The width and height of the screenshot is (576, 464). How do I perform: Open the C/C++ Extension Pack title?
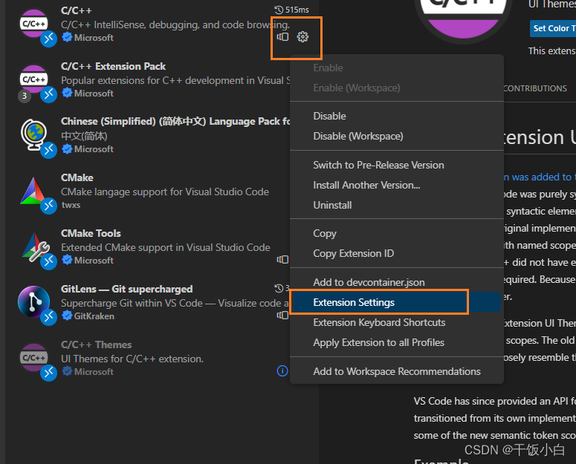click(x=113, y=66)
